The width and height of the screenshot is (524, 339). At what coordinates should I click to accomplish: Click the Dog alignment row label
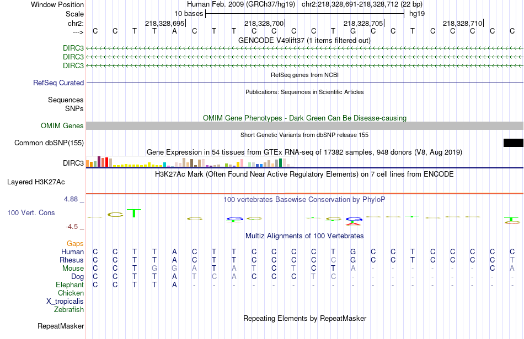[78, 277]
